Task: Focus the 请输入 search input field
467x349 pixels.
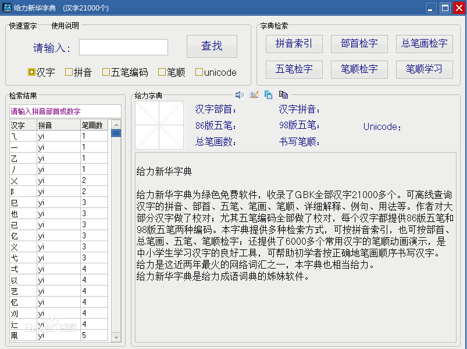Action: tap(123, 47)
